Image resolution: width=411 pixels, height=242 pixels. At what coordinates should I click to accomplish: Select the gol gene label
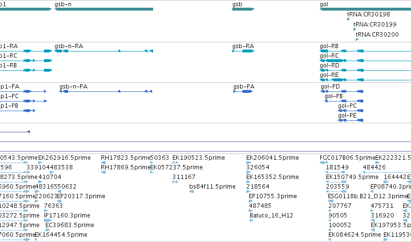pyautogui.click(x=324, y=4)
